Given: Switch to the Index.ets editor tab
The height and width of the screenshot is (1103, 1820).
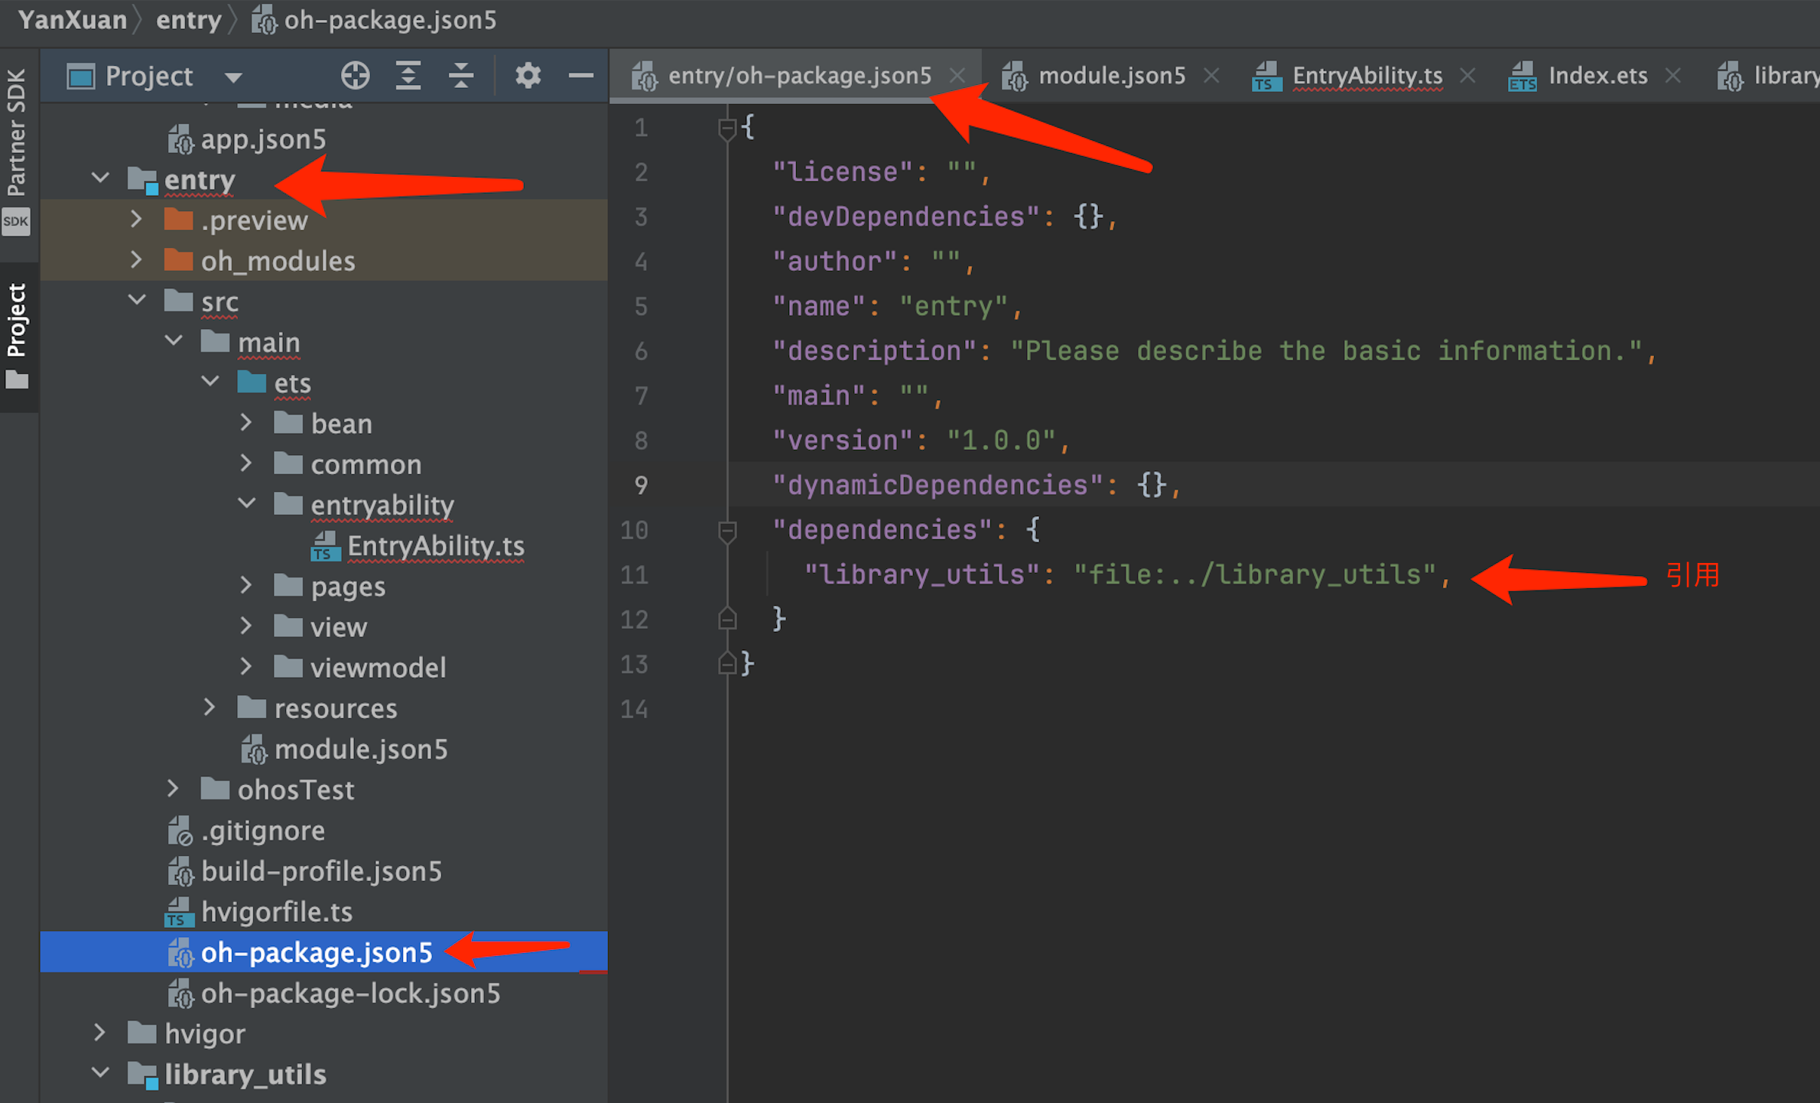Looking at the screenshot, I should 1597,76.
